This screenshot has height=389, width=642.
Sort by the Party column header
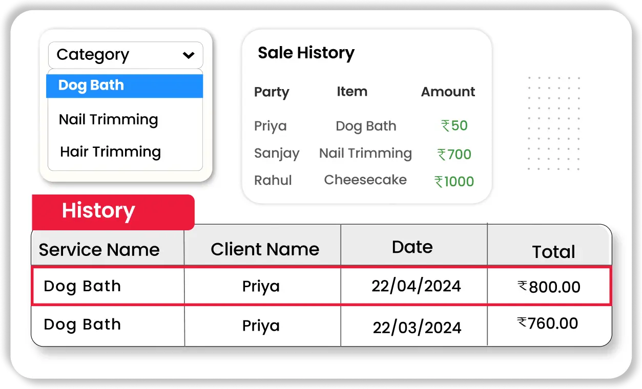click(272, 92)
